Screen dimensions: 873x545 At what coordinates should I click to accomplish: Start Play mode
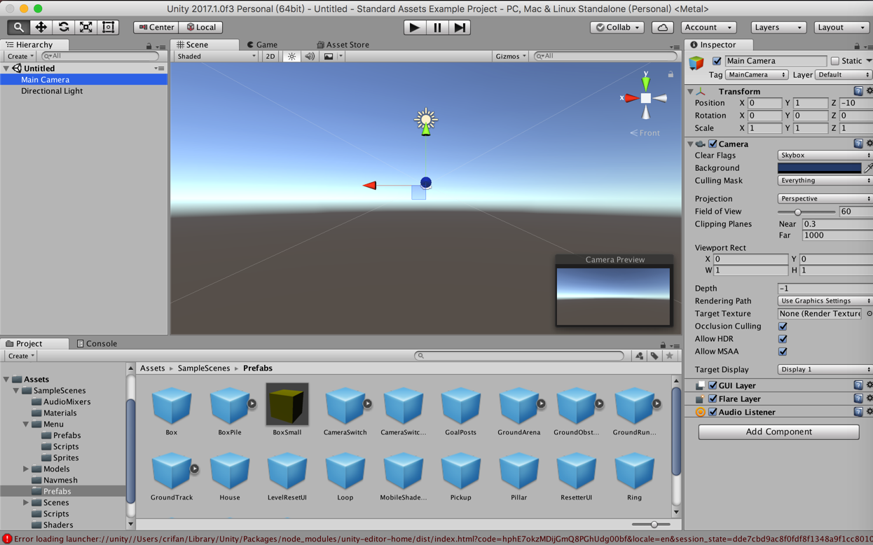pyautogui.click(x=414, y=27)
